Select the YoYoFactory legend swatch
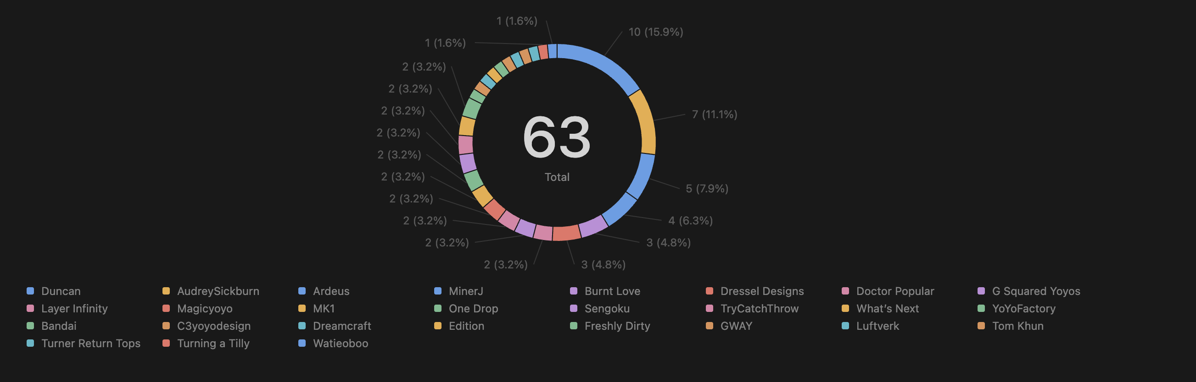 981,309
